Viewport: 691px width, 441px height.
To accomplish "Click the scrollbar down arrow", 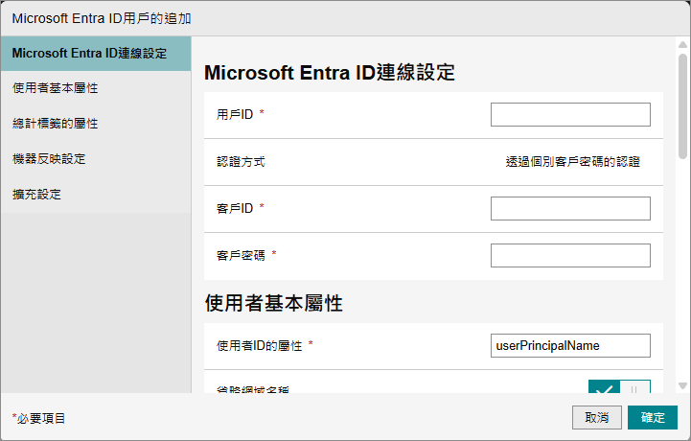I will pyautogui.click(x=682, y=385).
